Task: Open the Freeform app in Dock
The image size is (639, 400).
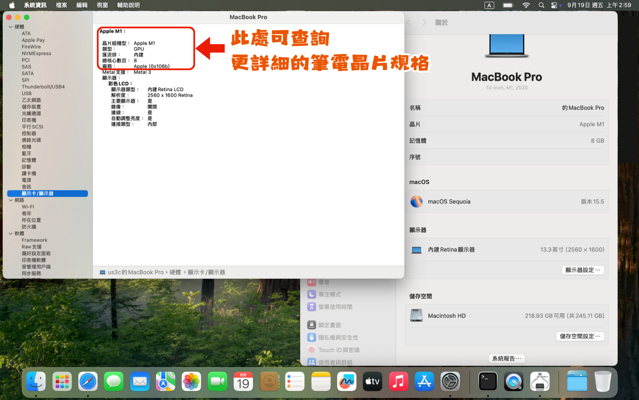Action: coord(347,381)
